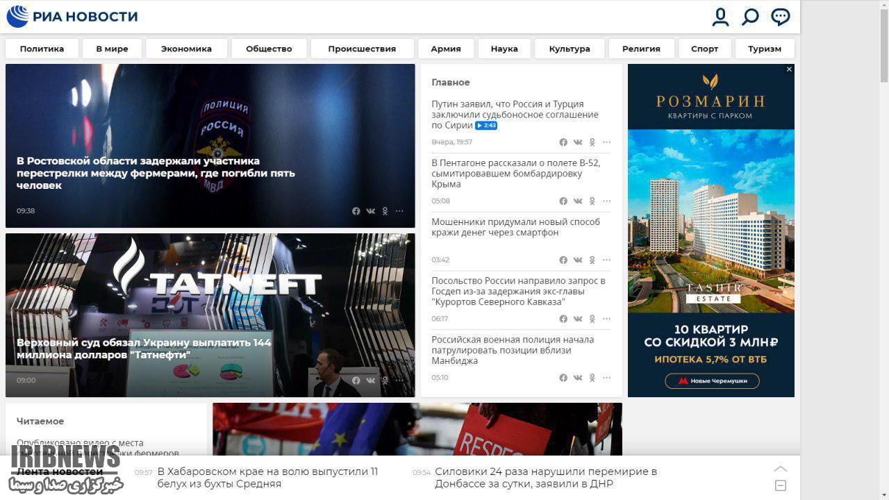Share Putin Syria article on Facebook
The width and height of the screenshot is (889, 500).
tap(563, 142)
